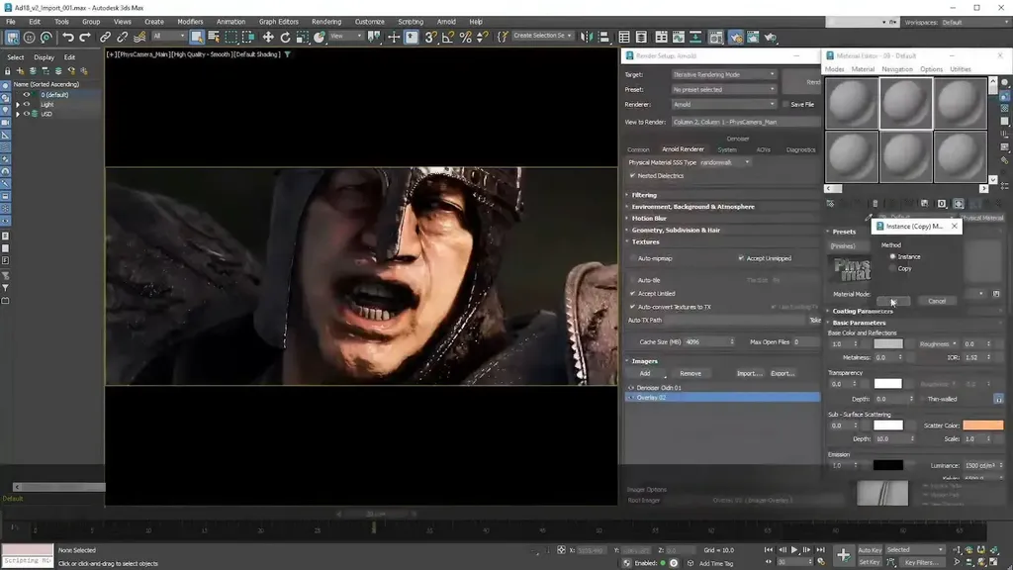
Task: Switch to the Diagnostics tab
Action: point(800,150)
